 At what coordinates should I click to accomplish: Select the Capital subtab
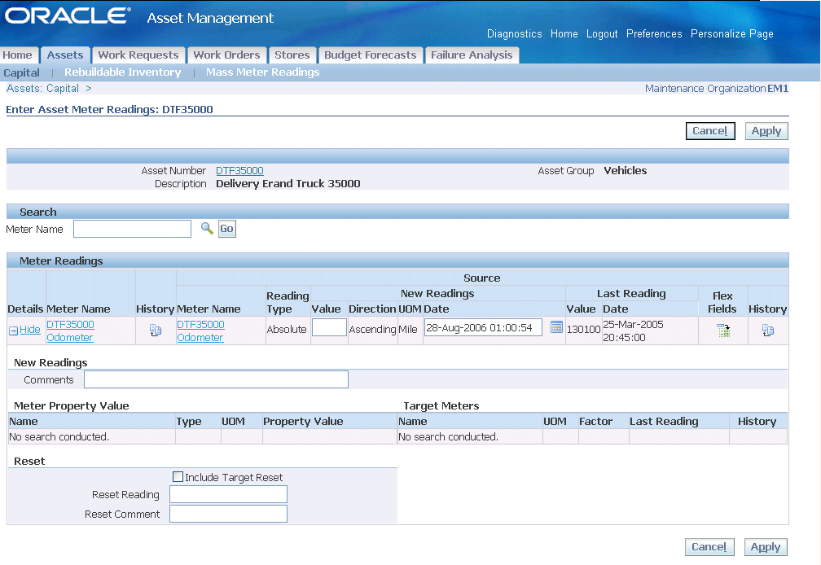click(21, 72)
